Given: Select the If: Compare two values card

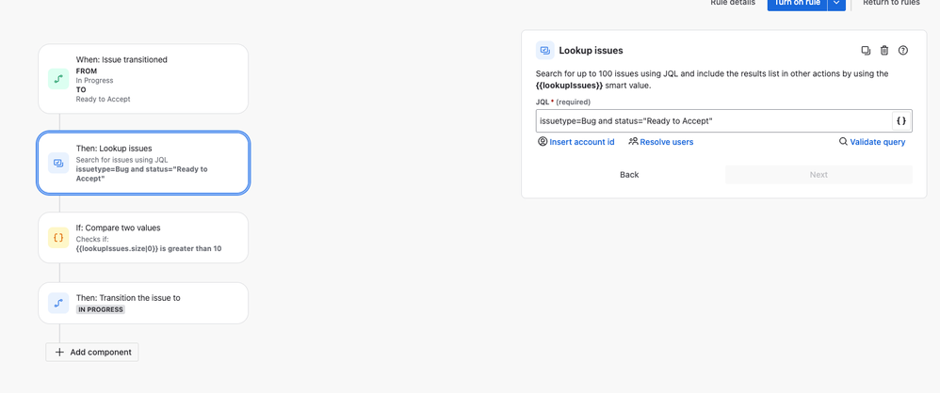Looking at the screenshot, I should (143, 238).
